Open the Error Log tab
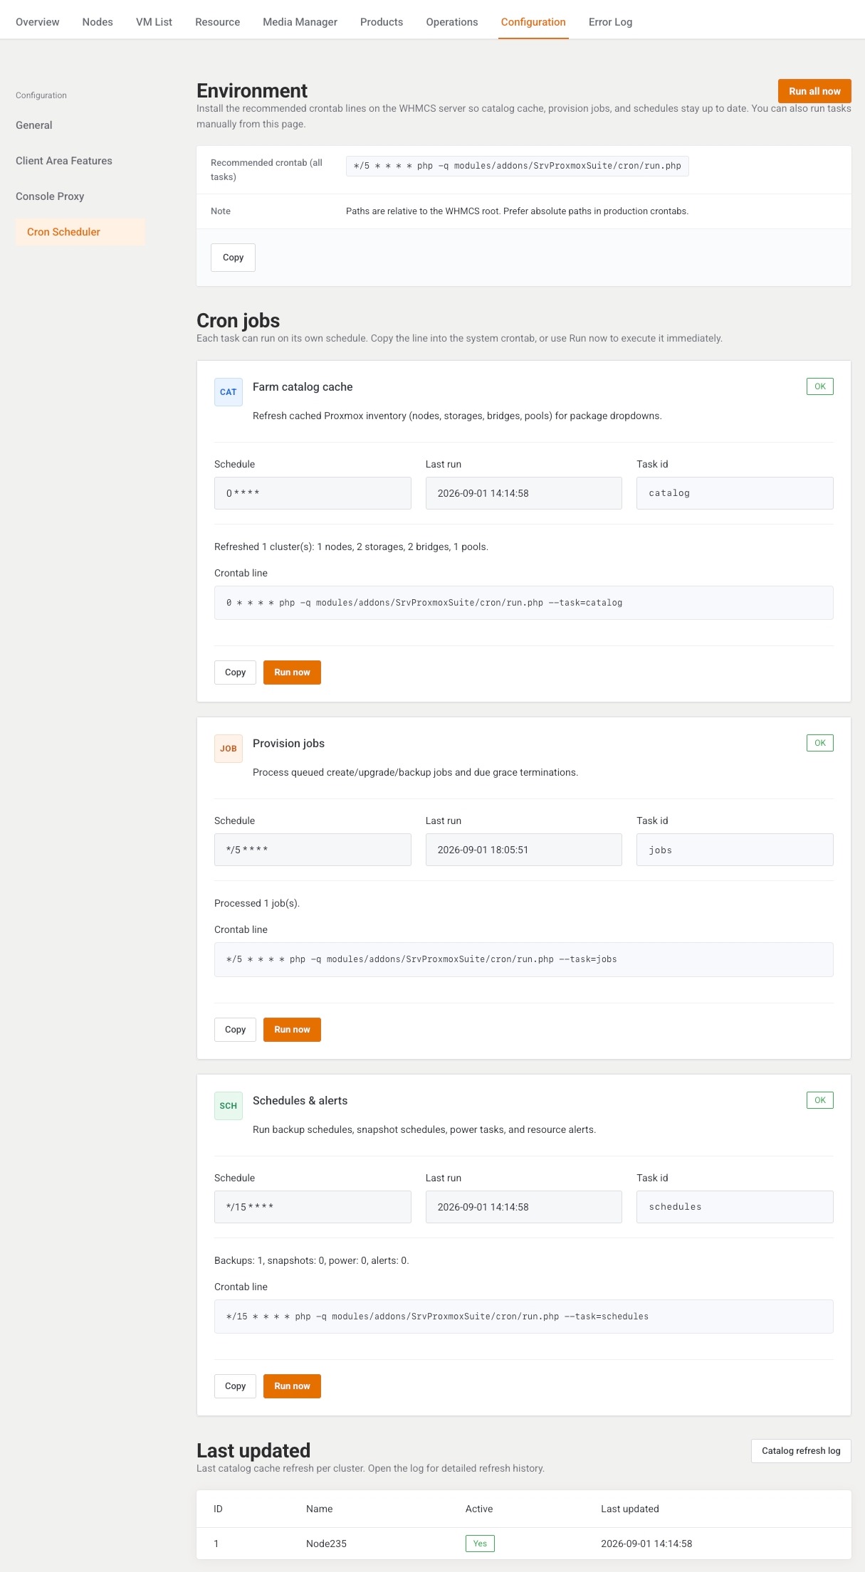 [610, 22]
